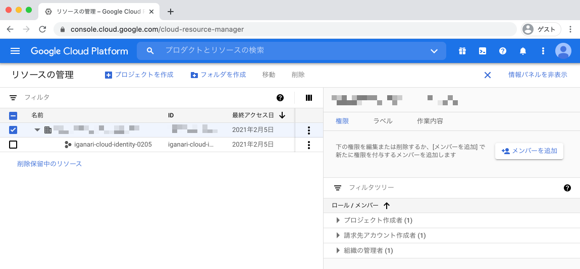The width and height of the screenshot is (580, 269).
Task: Expand the 組織の管理者 role
Action: click(338, 250)
